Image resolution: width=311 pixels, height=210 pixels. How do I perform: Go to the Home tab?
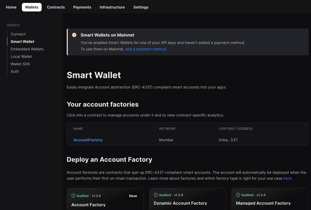click(x=11, y=7)
